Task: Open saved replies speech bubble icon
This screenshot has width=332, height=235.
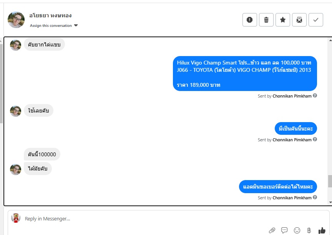Action: tap(284, 230)
